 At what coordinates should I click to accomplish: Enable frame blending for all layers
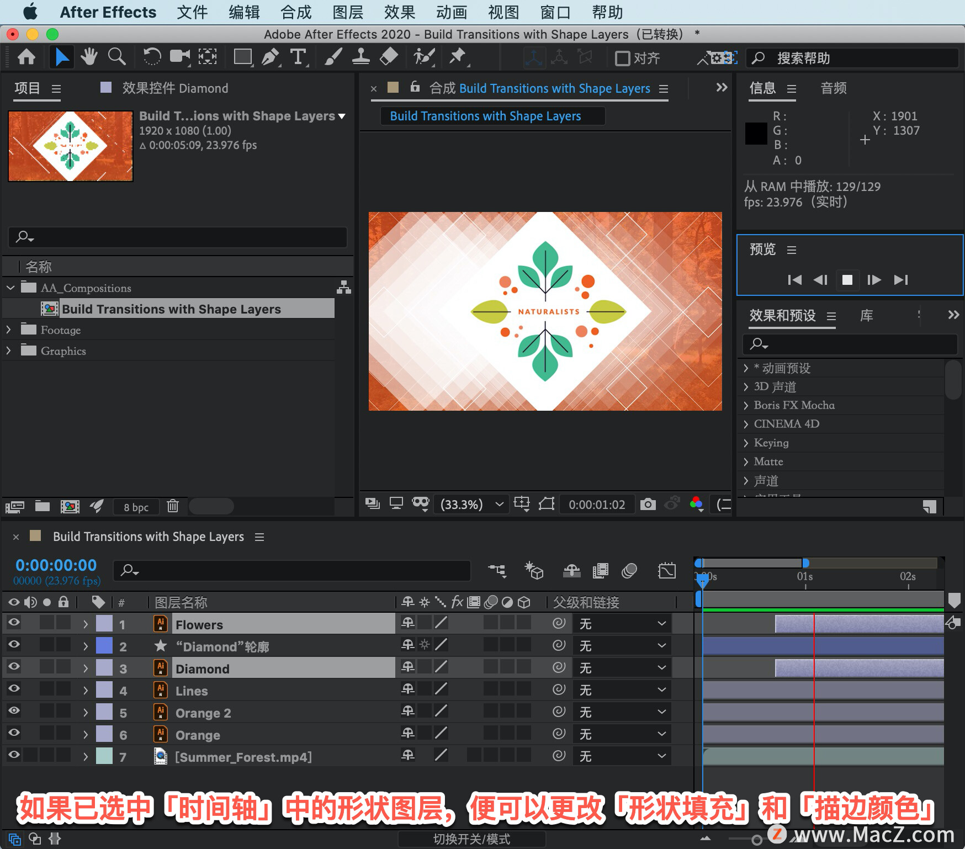600,570
